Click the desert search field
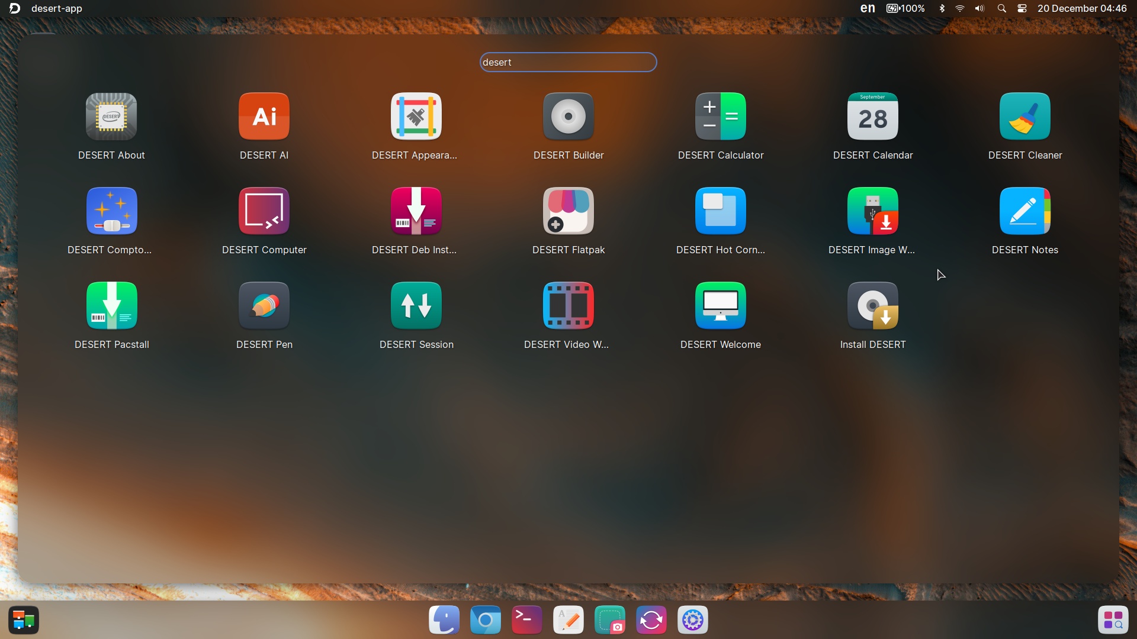This screenshot has height=639, width=1137. (x=568, y=62)
